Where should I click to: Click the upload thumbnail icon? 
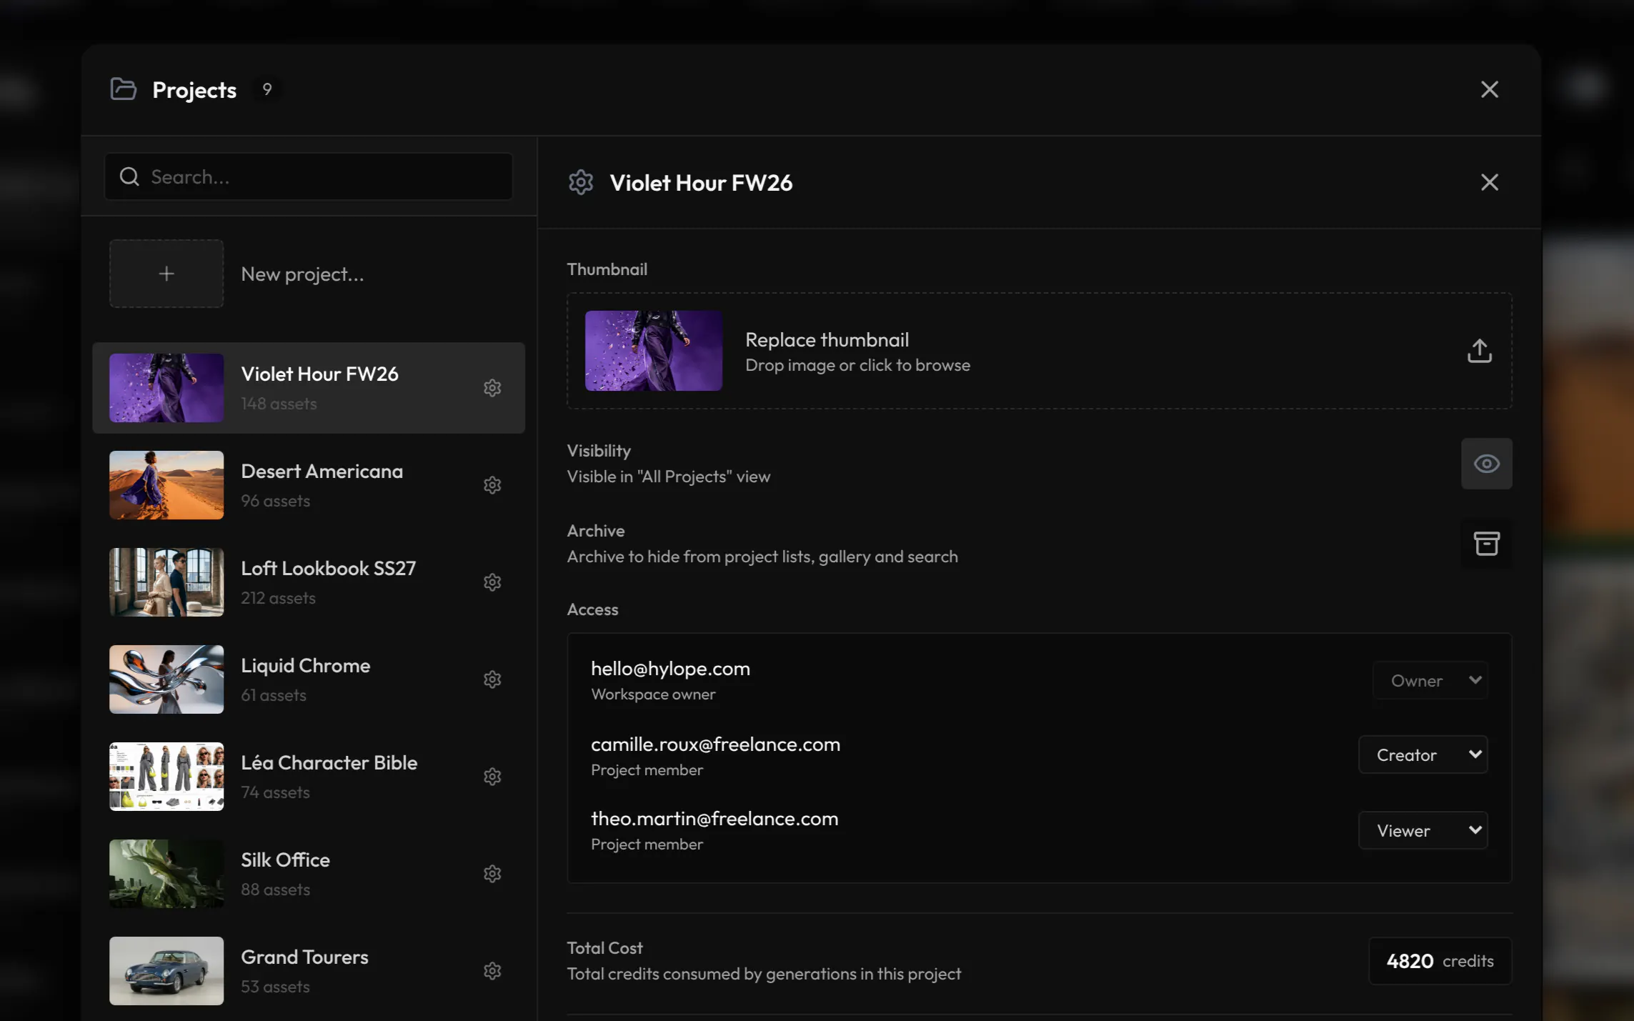click(1480, 351)
